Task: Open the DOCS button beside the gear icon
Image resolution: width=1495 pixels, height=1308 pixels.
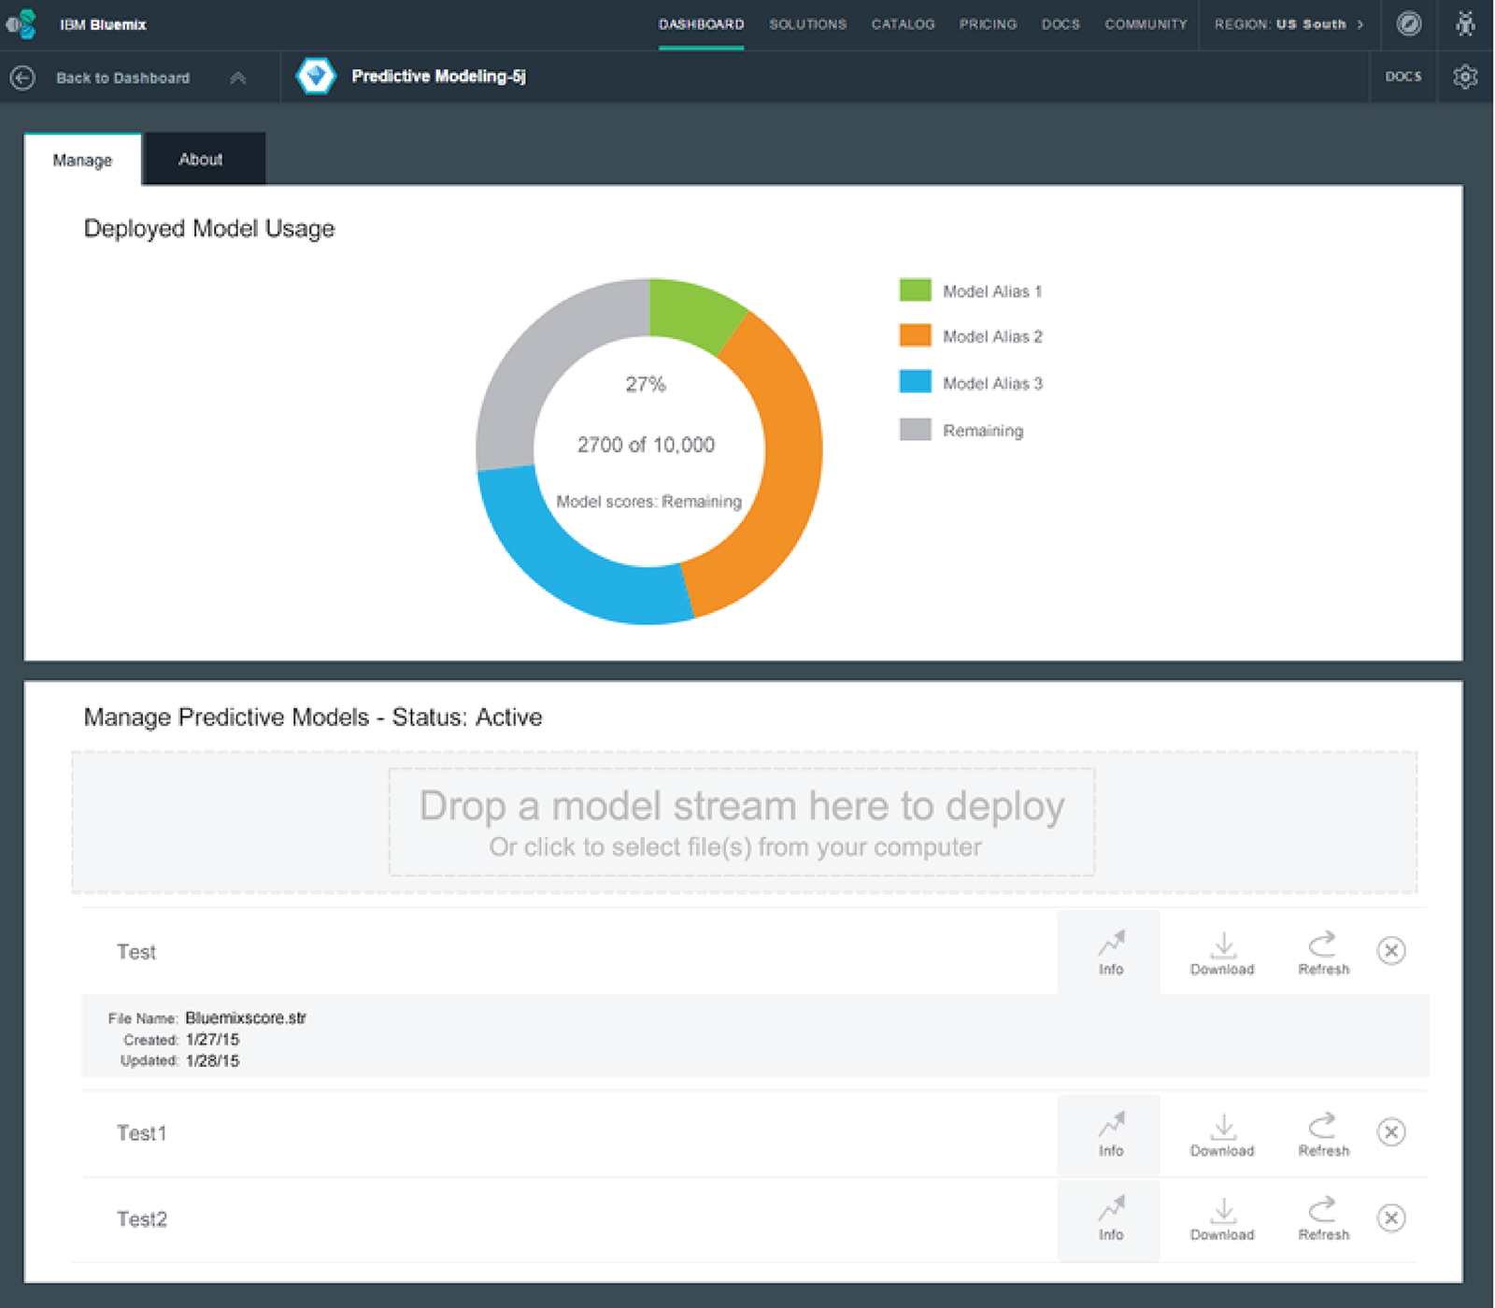Action: pos(1402,77)
